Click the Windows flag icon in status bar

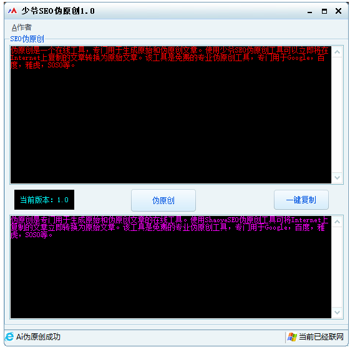(292, 337)
